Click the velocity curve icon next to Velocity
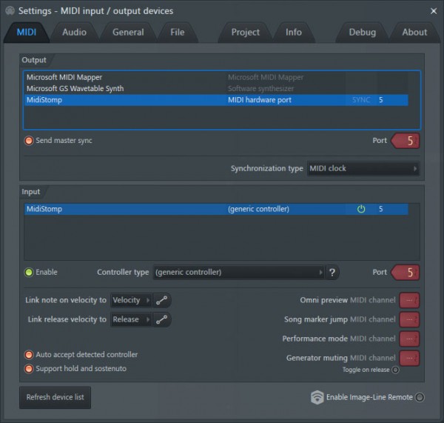 [162, 300]
